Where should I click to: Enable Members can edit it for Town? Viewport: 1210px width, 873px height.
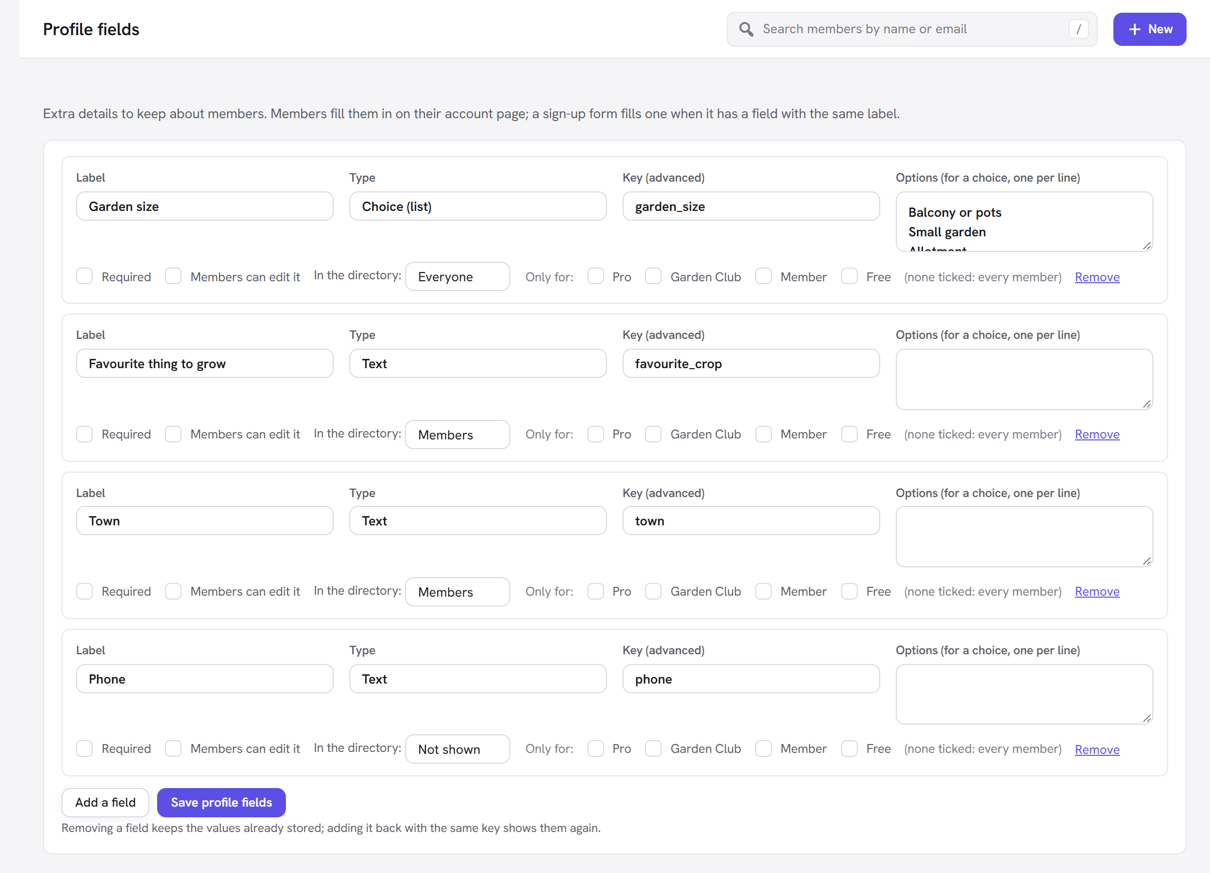click(x=173, y=591)
